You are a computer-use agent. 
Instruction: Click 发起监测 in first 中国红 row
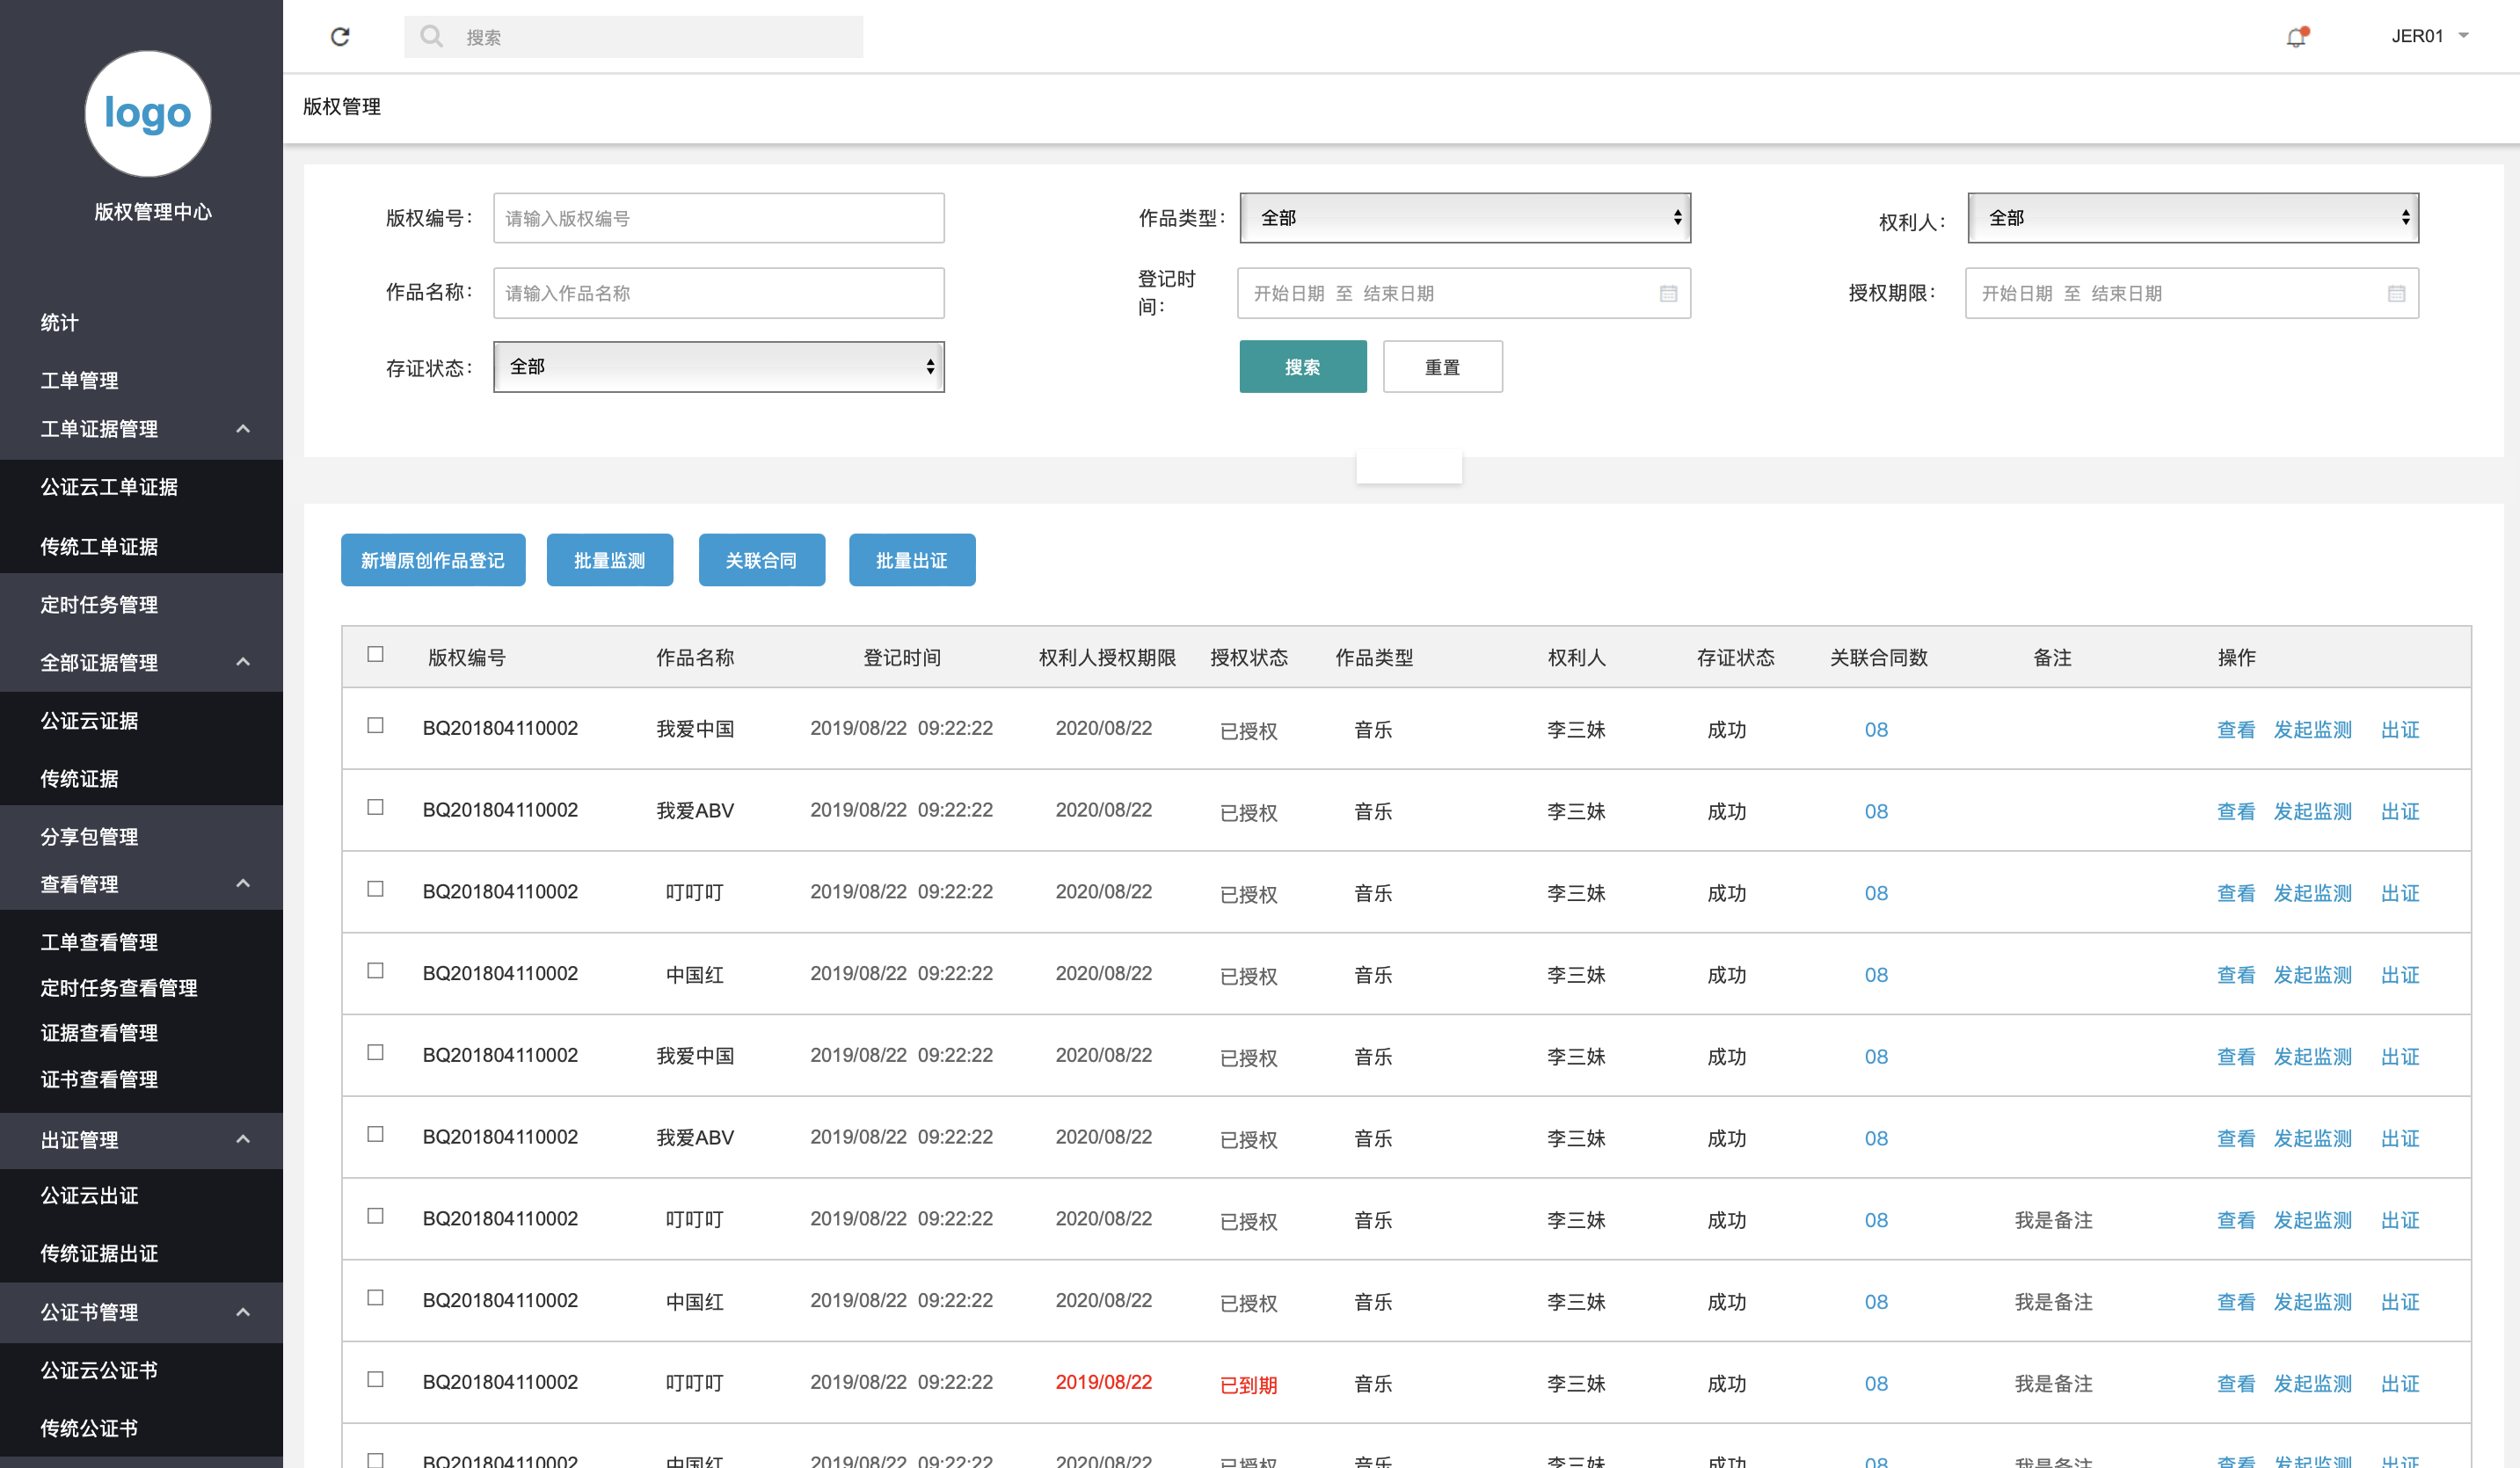pyautogui.click(x=2313, y=974)
